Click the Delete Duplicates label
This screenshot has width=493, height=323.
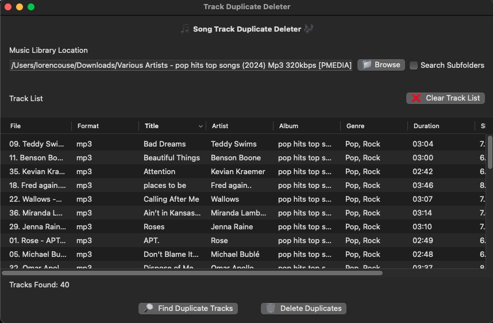pyautogui.click(x=311, y=308)
